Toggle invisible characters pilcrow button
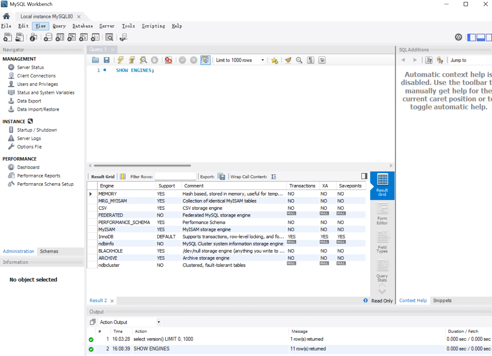Viewport: 492px width, 356px height. tap(311, 60)
